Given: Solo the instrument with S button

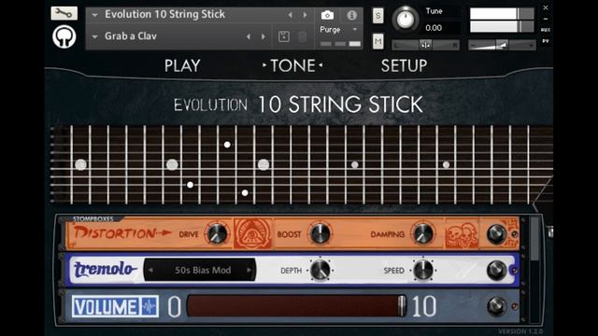Looking at the screenshot, I should (x=377, y=16).
